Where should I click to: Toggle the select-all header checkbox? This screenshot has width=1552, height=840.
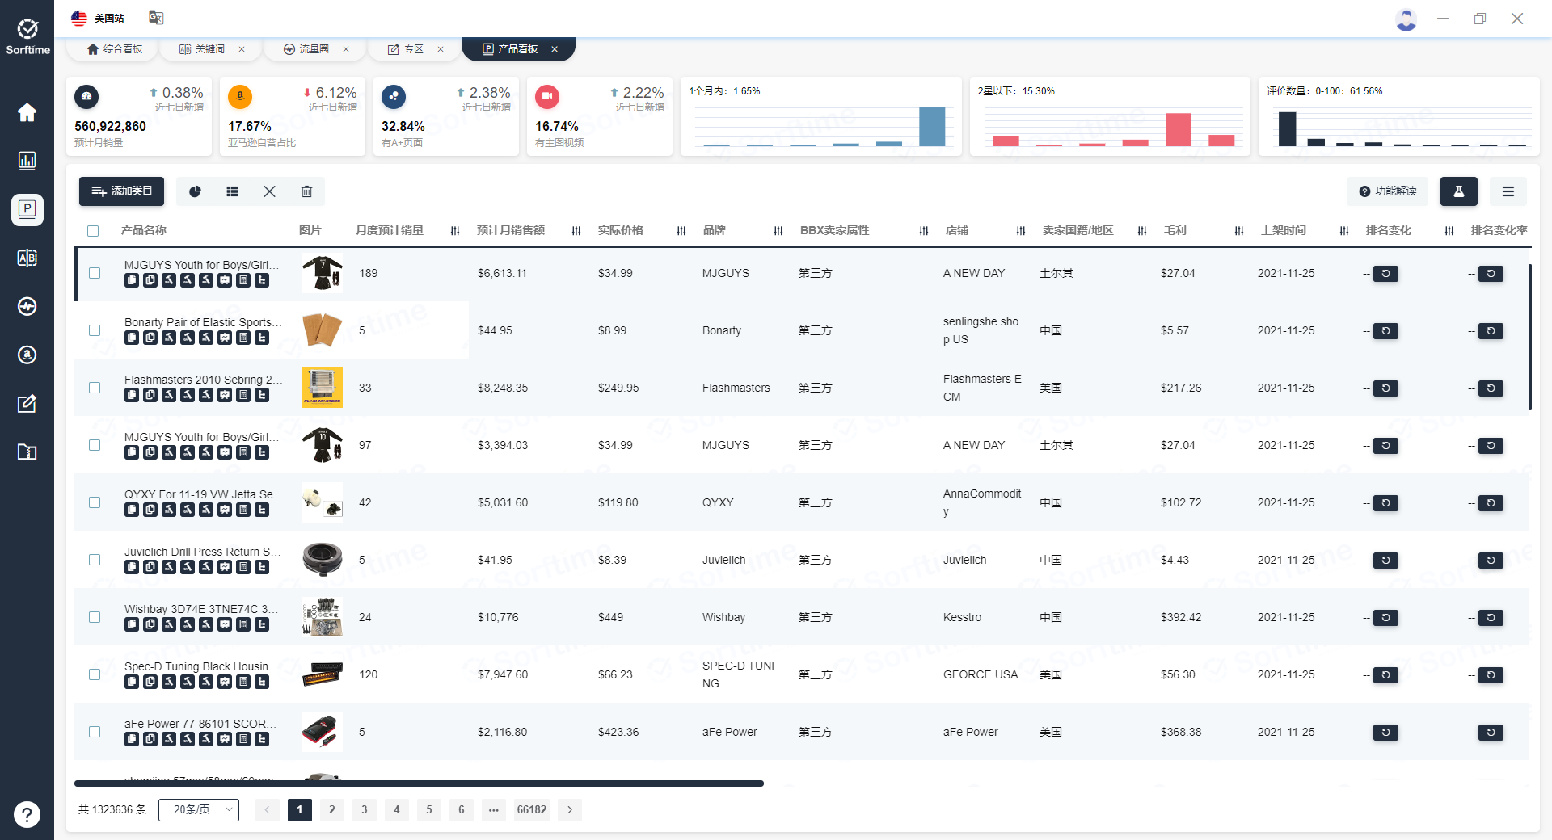tap(93, 231)
